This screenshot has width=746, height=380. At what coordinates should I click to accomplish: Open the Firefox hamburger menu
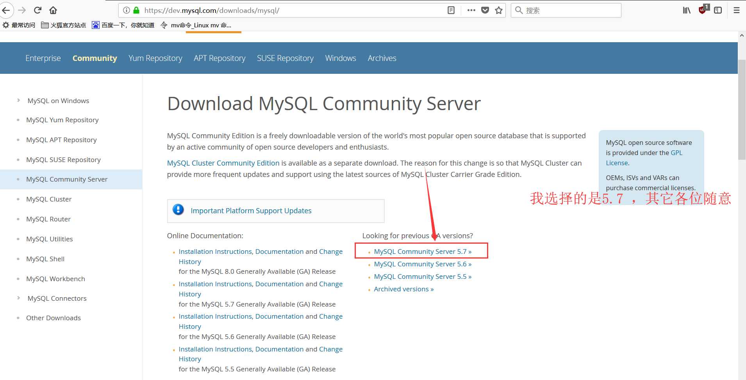(737, 10)
